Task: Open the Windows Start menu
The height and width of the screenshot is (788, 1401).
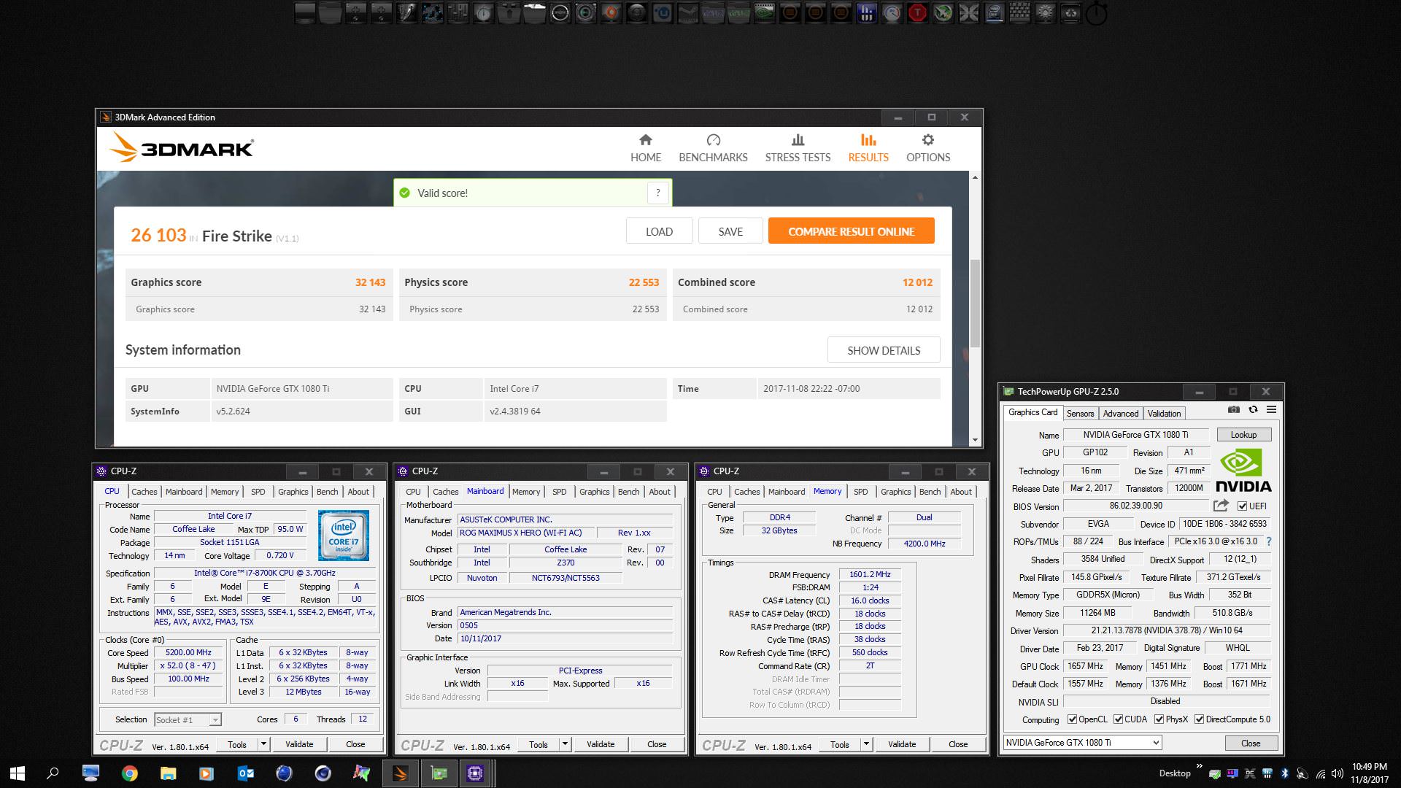Action: 18,773
